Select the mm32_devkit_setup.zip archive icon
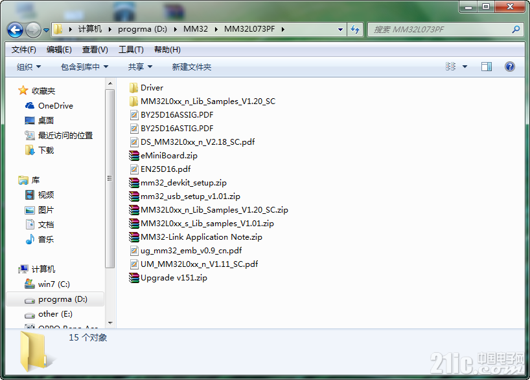Screen dimensions: 530x380 click(134, 183)
